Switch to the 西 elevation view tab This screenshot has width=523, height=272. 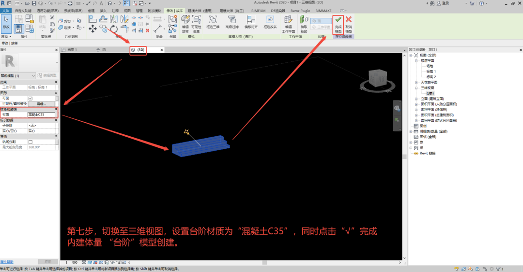104,50
